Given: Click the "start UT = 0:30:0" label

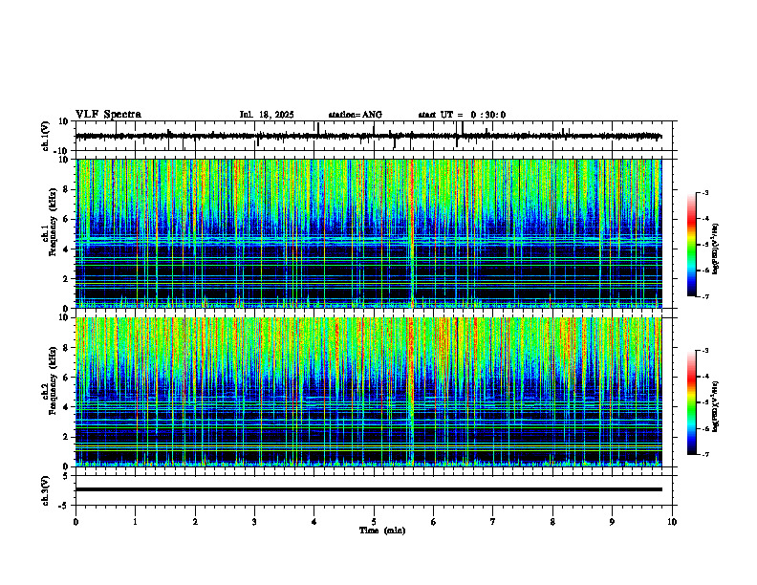Looking at the screenshot, I should click(462, 115).
